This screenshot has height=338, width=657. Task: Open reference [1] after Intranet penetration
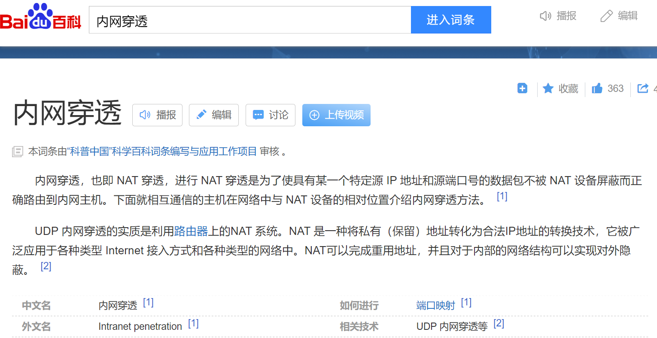pos(193,323)
